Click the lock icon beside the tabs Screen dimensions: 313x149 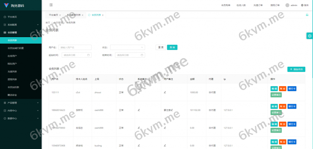[307, 15]
